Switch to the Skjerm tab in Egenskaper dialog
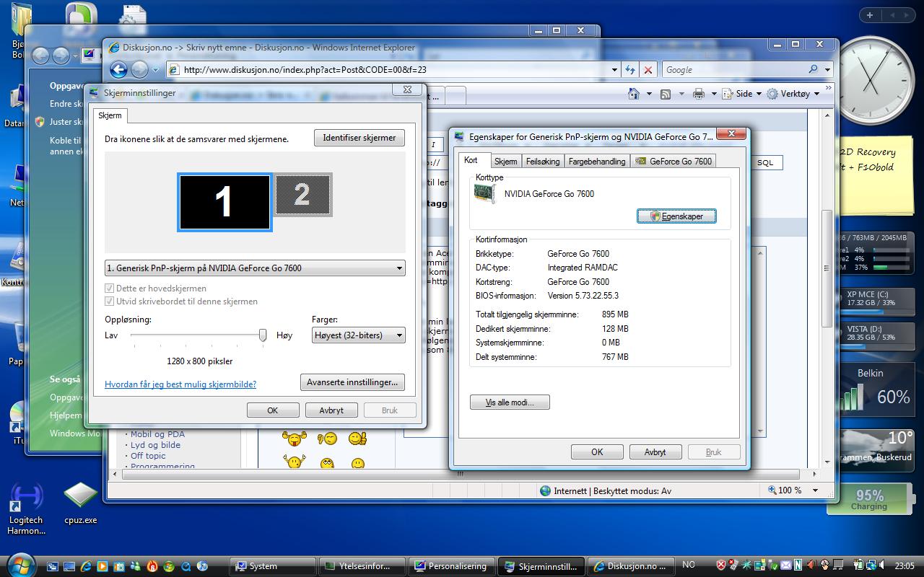The height and width of the screenshot is (577, 924). 505,162
